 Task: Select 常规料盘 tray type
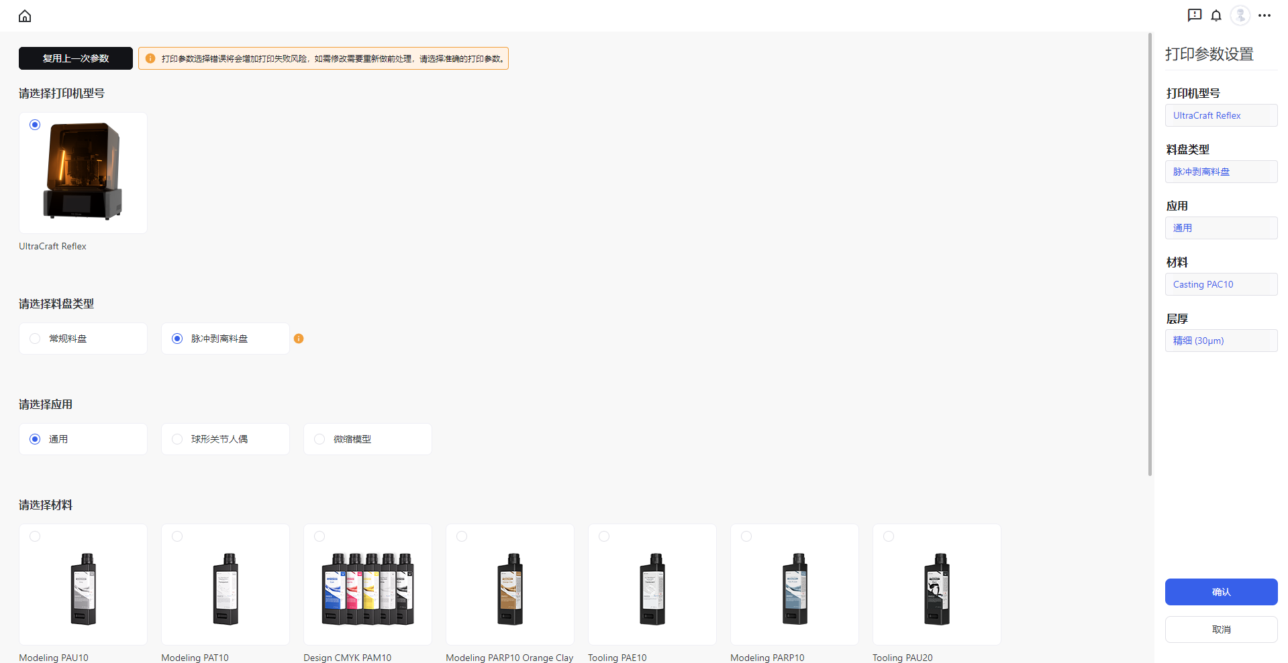pos(83,339)
